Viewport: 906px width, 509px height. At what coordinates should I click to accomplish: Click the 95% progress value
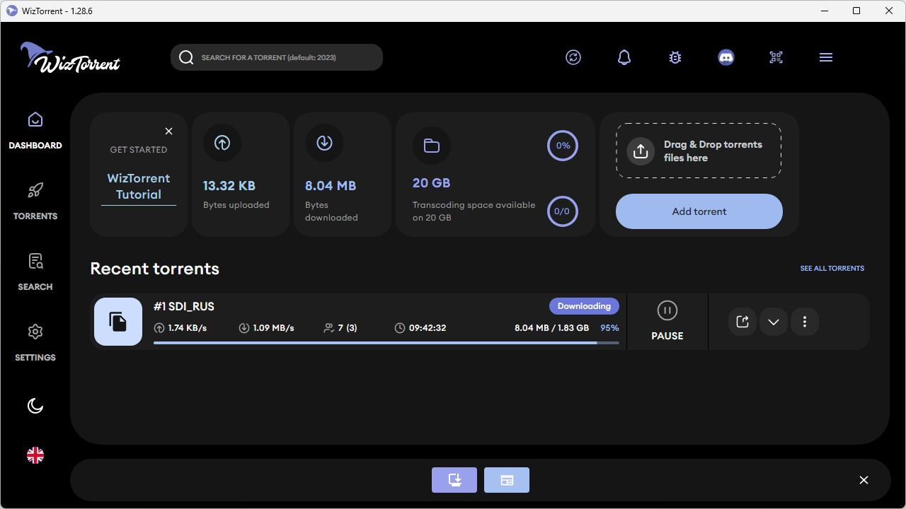click(x=610, y=328)
